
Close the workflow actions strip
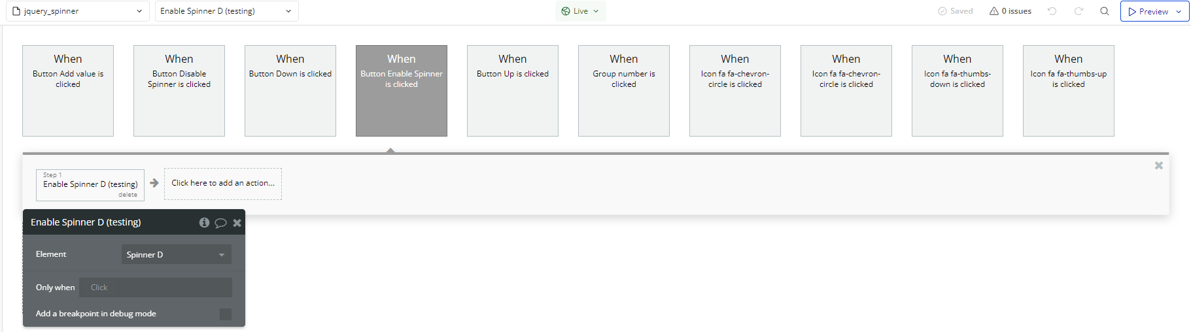tap(1158, 165)
